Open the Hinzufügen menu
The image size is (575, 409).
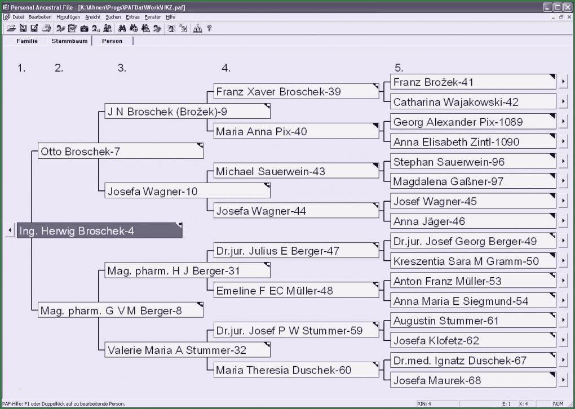click(70, 17)
